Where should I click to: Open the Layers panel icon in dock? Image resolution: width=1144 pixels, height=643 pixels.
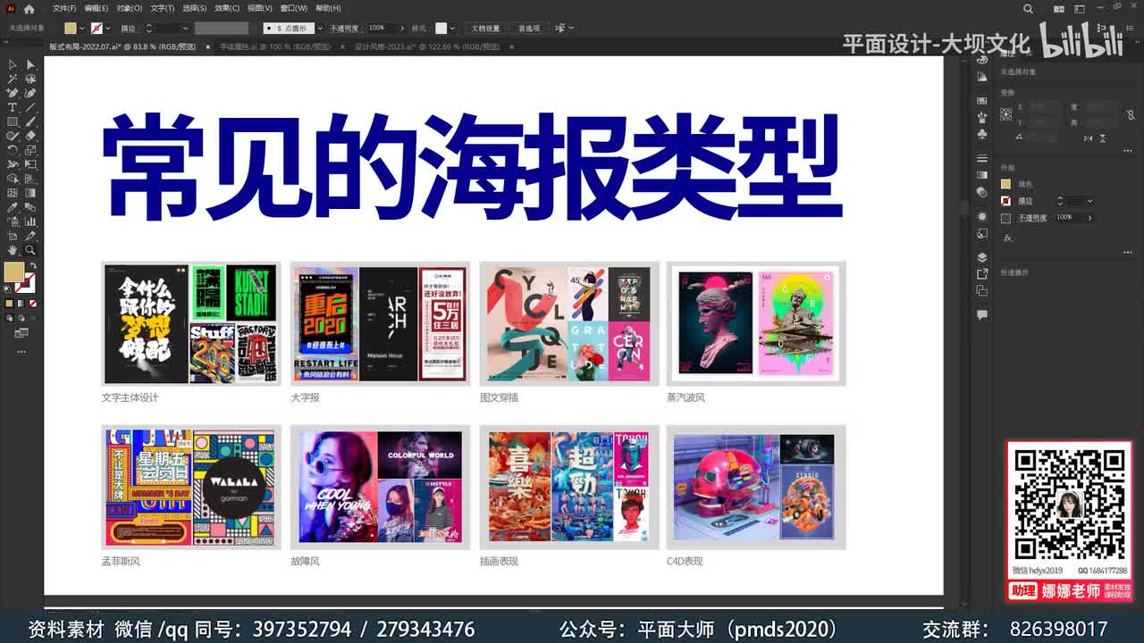click(x=982, y=256)
